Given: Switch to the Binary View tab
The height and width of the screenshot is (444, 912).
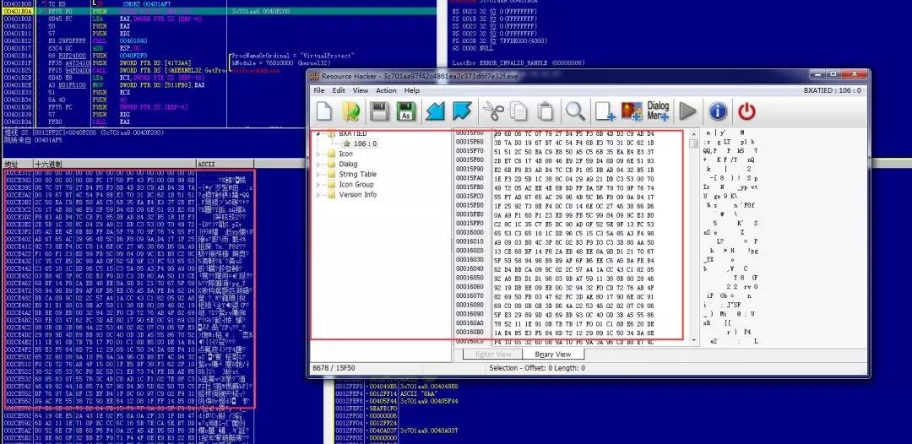Looking at the screenshot, I should [552, 354].
